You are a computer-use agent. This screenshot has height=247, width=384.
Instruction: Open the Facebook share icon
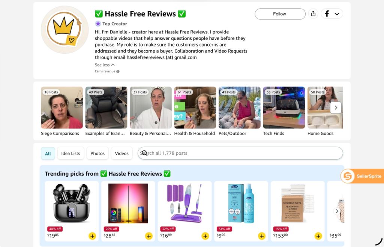click(x=327, y=14)
